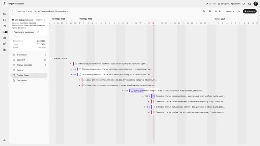
Task: Click the Баланс value 487 600
Action: tap(42, 47)
